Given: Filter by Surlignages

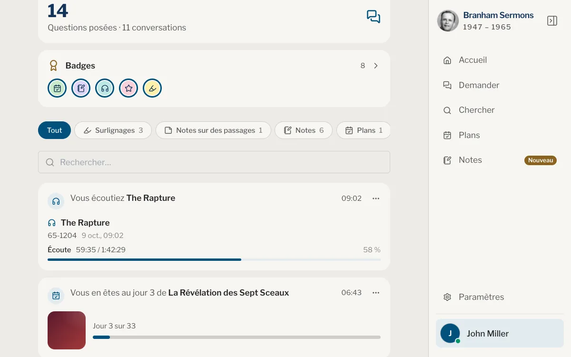Looking at the screenshot, I should (113, 130).
